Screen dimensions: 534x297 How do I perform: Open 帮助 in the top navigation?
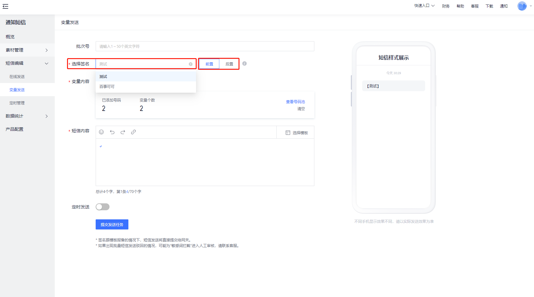(x=460, y=6)
